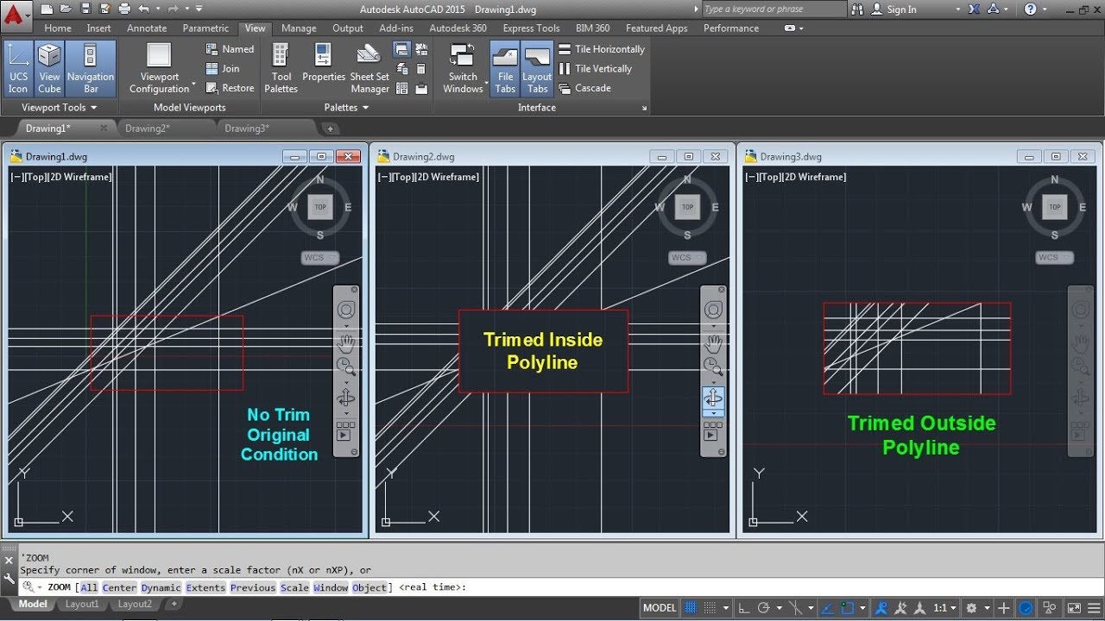The image size is (1105, 621).
Task: Click the New file icon in quick access
Action: pos(46,9)
